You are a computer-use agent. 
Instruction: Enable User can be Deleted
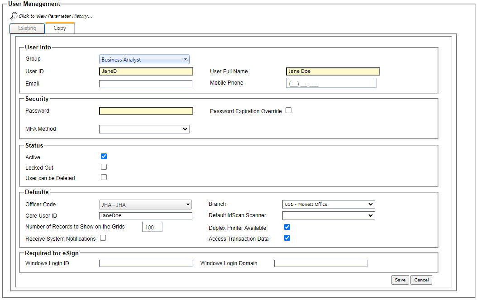click(x=104, y=177)
